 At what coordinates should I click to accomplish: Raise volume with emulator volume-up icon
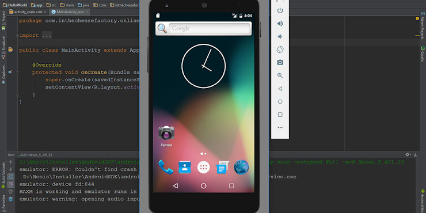[280, 24]
